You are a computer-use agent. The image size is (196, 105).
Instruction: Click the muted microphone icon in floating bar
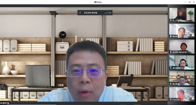(80, 13)
